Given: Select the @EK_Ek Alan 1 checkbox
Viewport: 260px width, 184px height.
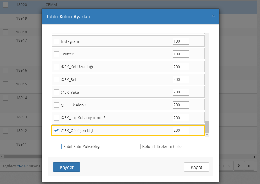Looking at the screenshot, I should point(56,105).
